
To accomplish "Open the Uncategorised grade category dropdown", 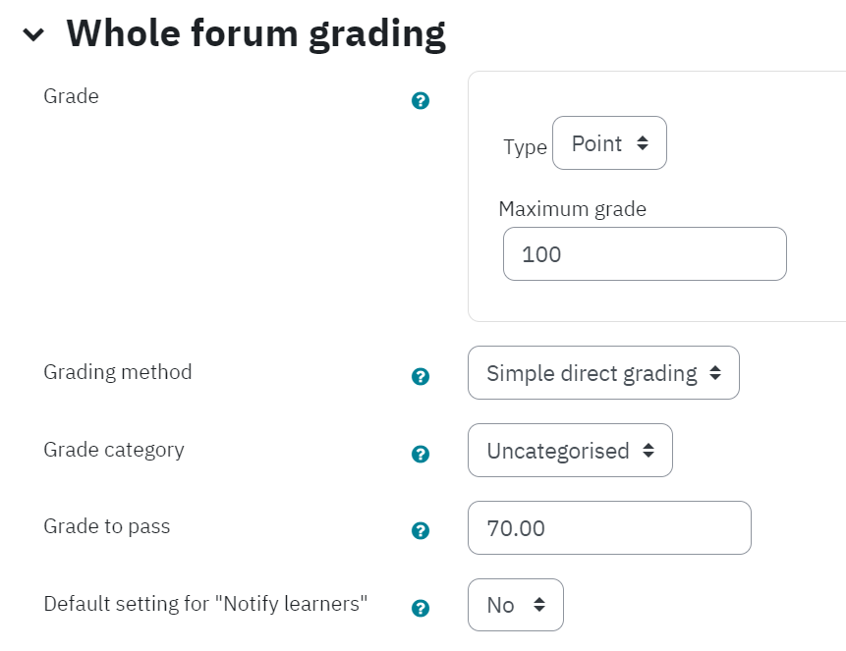I will [570, 451].
